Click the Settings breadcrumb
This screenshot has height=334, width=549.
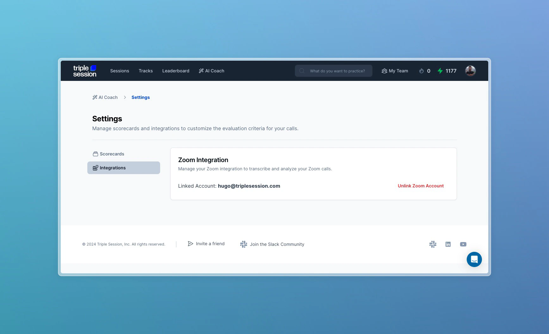click(x=140, y=97)
